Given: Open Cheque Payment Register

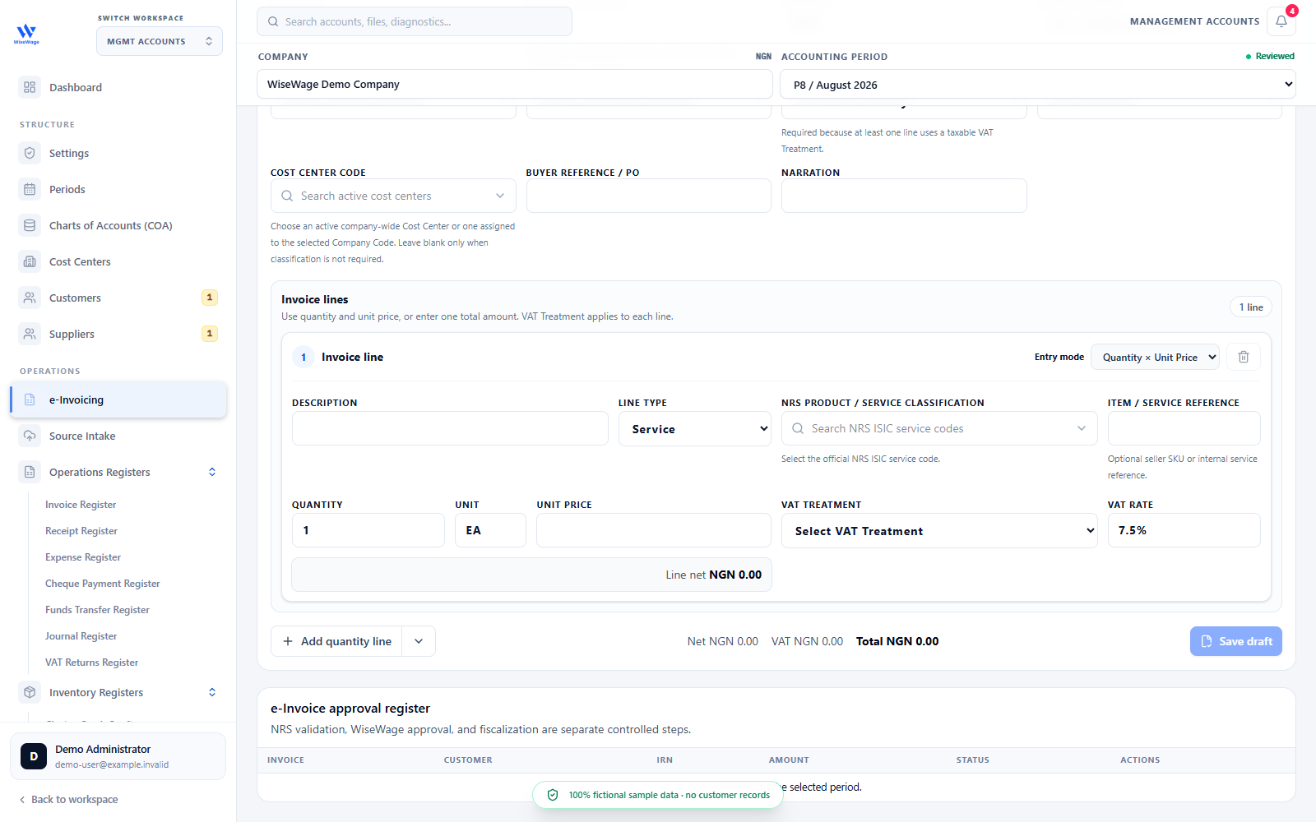Looking at the screenshot, I should point(103,584).
